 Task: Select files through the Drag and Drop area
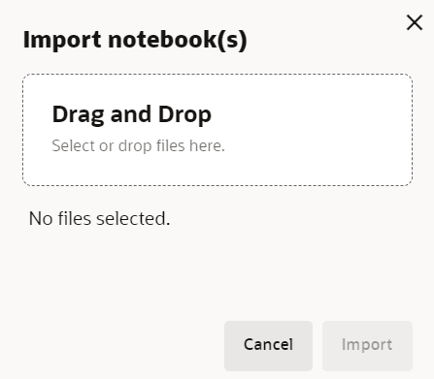click(x=217, y=130)
